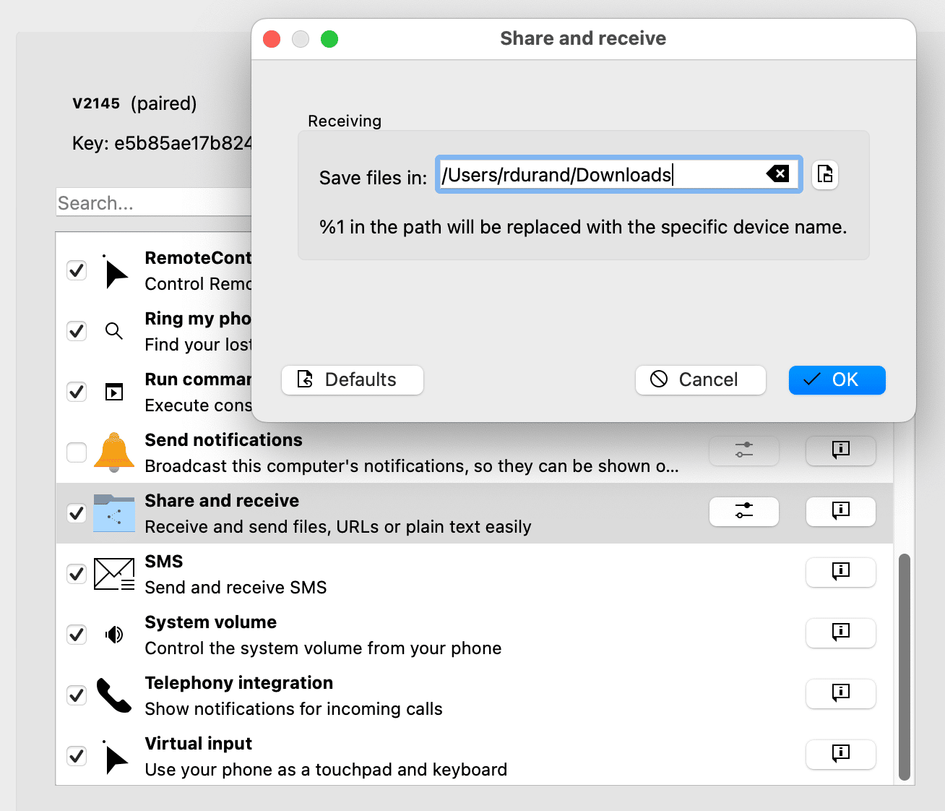The image size is (945, 811).
Task: Click the plugin list scrollbar
Action: 904,666
